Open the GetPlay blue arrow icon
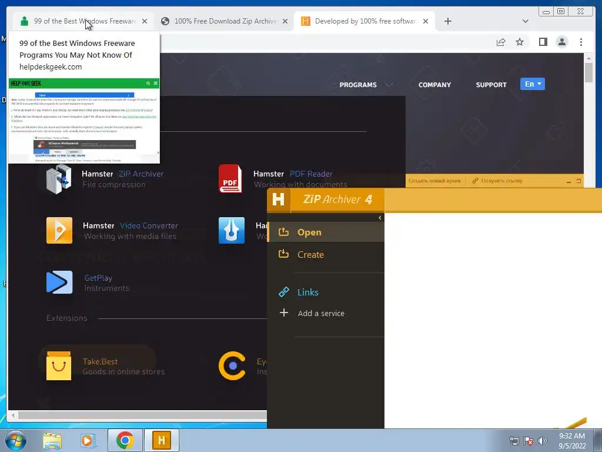The width and height of the screenshot is (602, 452). click(59, 282)
